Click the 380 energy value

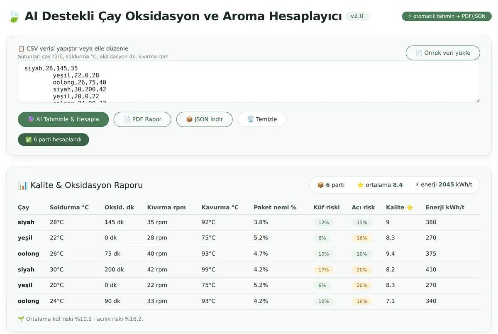431,222
